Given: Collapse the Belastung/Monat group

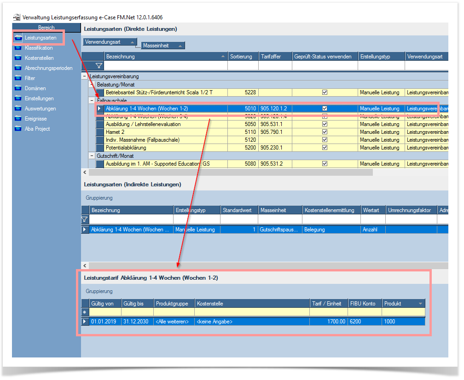Looking at the screenshot, I should pos(92,84).
